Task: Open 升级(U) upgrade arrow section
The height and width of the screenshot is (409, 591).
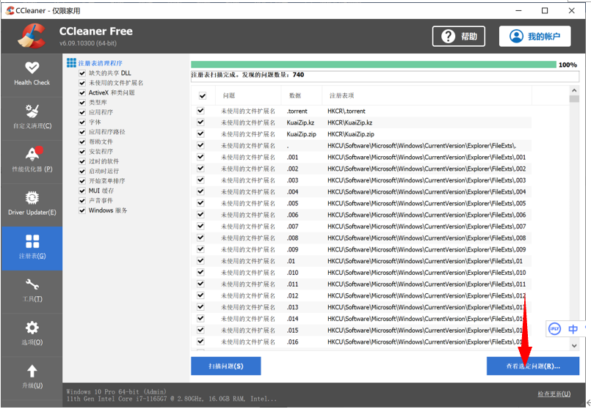Action: (32, 377)
